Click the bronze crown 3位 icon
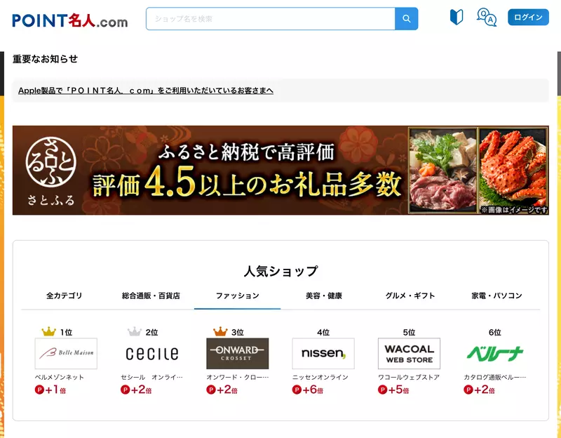Screen dimensions: 561x438 click(220, 331)
